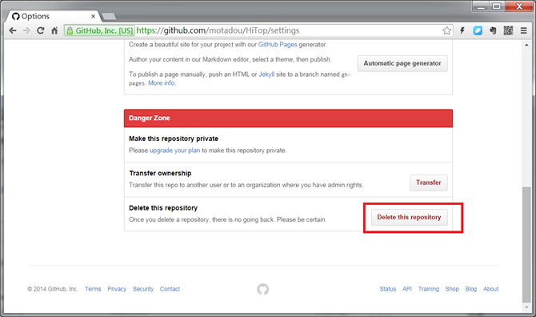Bookmark this page with the star icon
This screenshot has width=536, height=317.
(x=446, y=30)
